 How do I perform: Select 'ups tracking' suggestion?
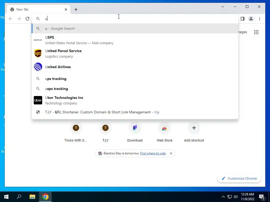135,79
